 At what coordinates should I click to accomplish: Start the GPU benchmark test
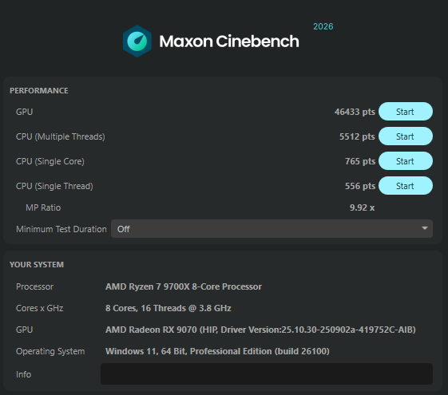point(405,112)
